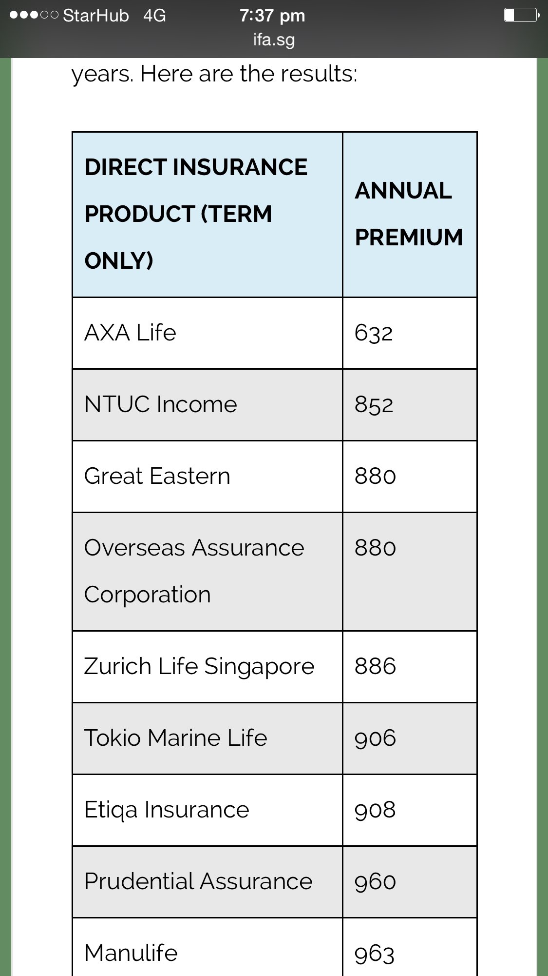
Task: Tap the 4G network indicator
Action: tap(154, 16)
